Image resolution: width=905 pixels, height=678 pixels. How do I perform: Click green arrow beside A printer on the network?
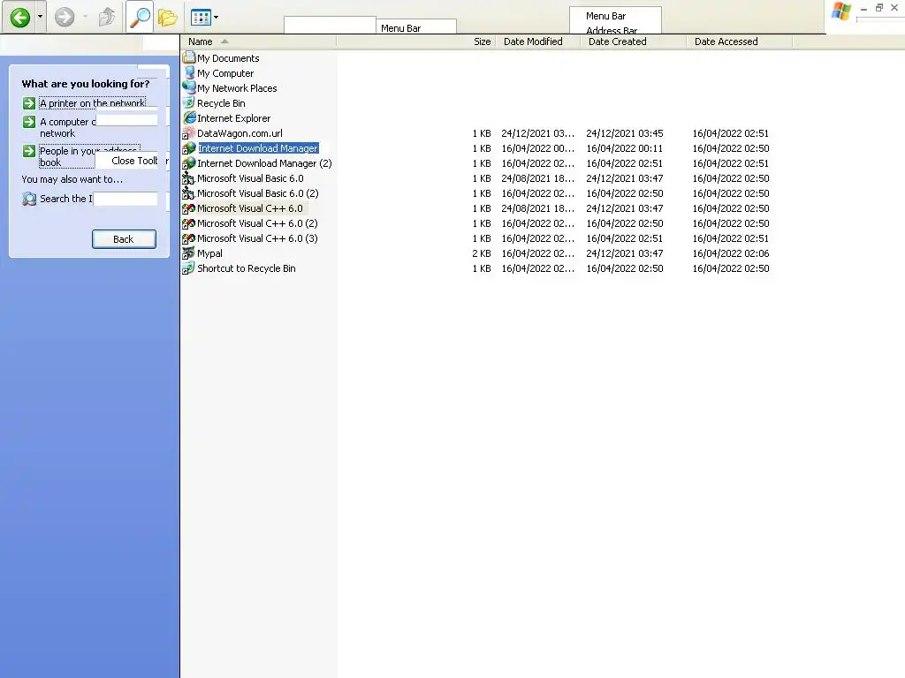click(x=29, y=103)
